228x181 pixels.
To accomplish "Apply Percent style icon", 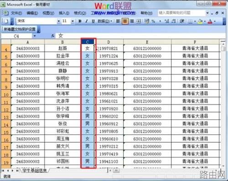I will click(x=153, y=21).
